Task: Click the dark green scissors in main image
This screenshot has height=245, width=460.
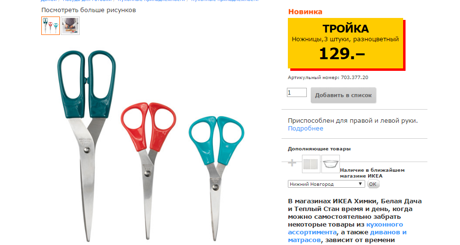Action: [x=87, y=144]
